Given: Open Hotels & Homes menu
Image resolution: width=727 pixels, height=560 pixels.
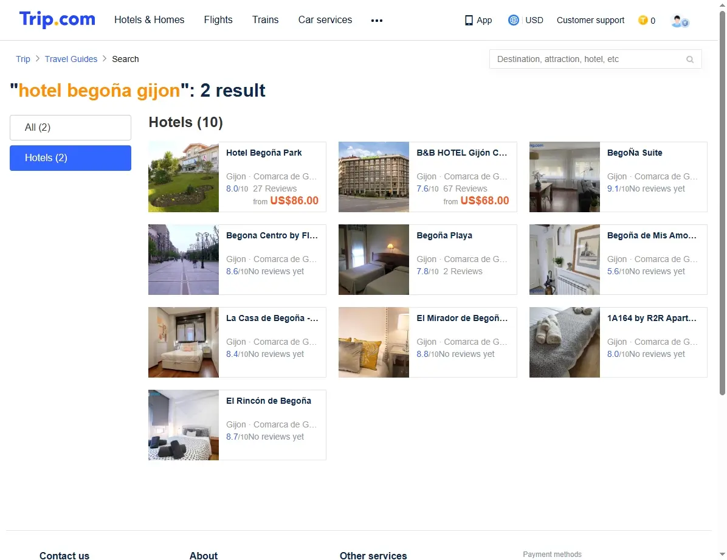Looking at the screenshot, I should [x=150, y=19].
